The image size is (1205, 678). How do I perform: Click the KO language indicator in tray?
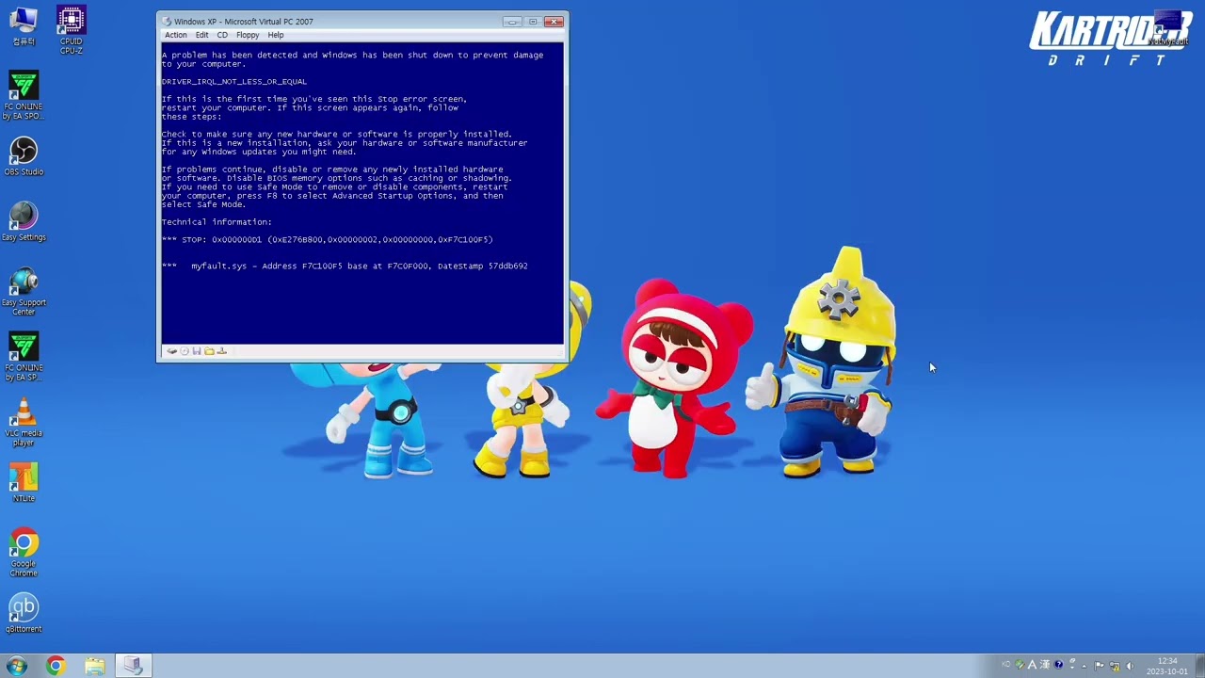click(x=1006, y=664)
